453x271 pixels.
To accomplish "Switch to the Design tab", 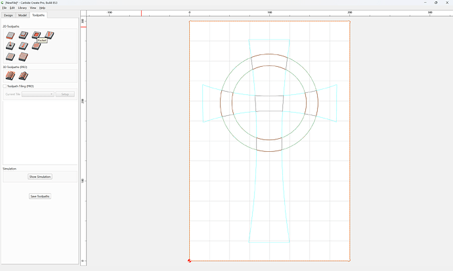I will point(9,15).
